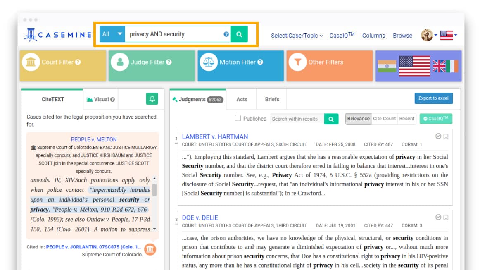Click the Export to excel button
The width and height of the screenshot is (480, 270).
(x=433, y=98)
